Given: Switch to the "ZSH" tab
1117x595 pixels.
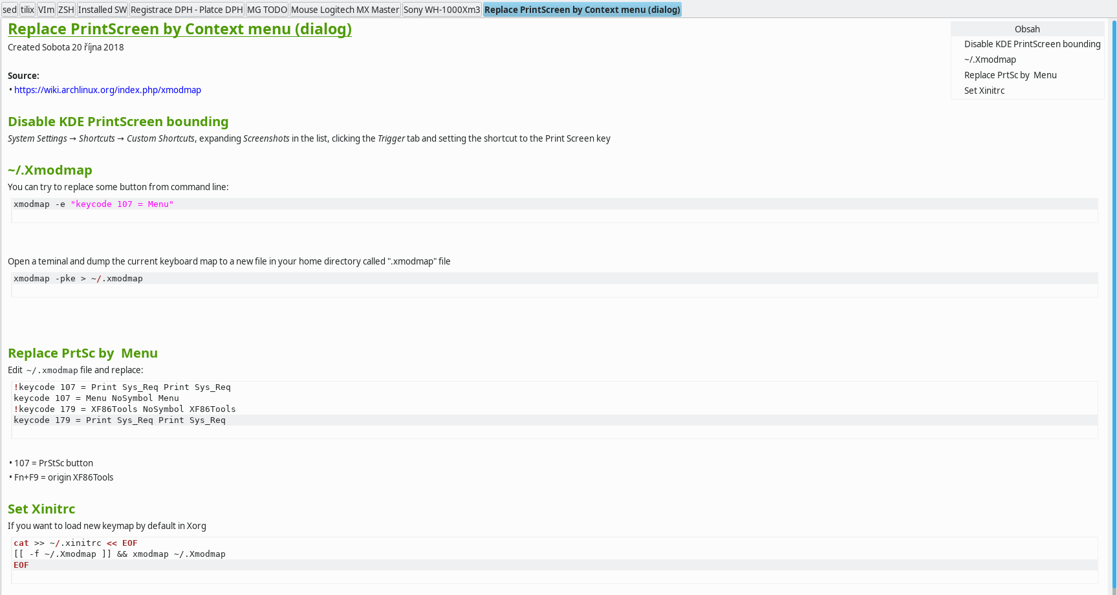Looking at the screenshot, I should click(x=65, y=9).
